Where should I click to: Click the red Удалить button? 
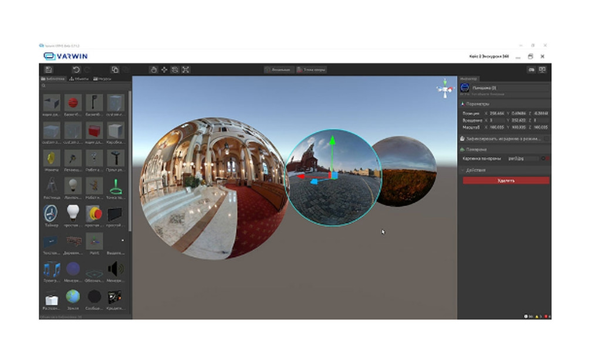pos(506,181)
